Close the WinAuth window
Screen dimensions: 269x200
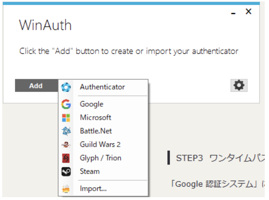point(248,11)
